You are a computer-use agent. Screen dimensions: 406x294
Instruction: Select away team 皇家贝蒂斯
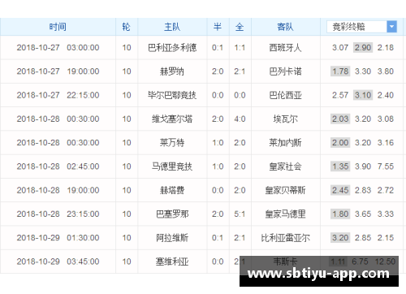285,190
